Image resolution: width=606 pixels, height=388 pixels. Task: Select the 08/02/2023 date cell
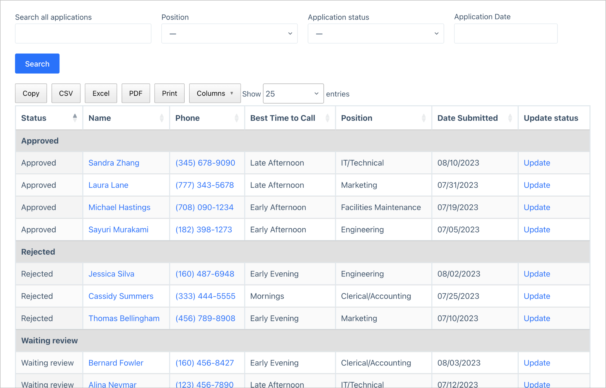[475, 274]
